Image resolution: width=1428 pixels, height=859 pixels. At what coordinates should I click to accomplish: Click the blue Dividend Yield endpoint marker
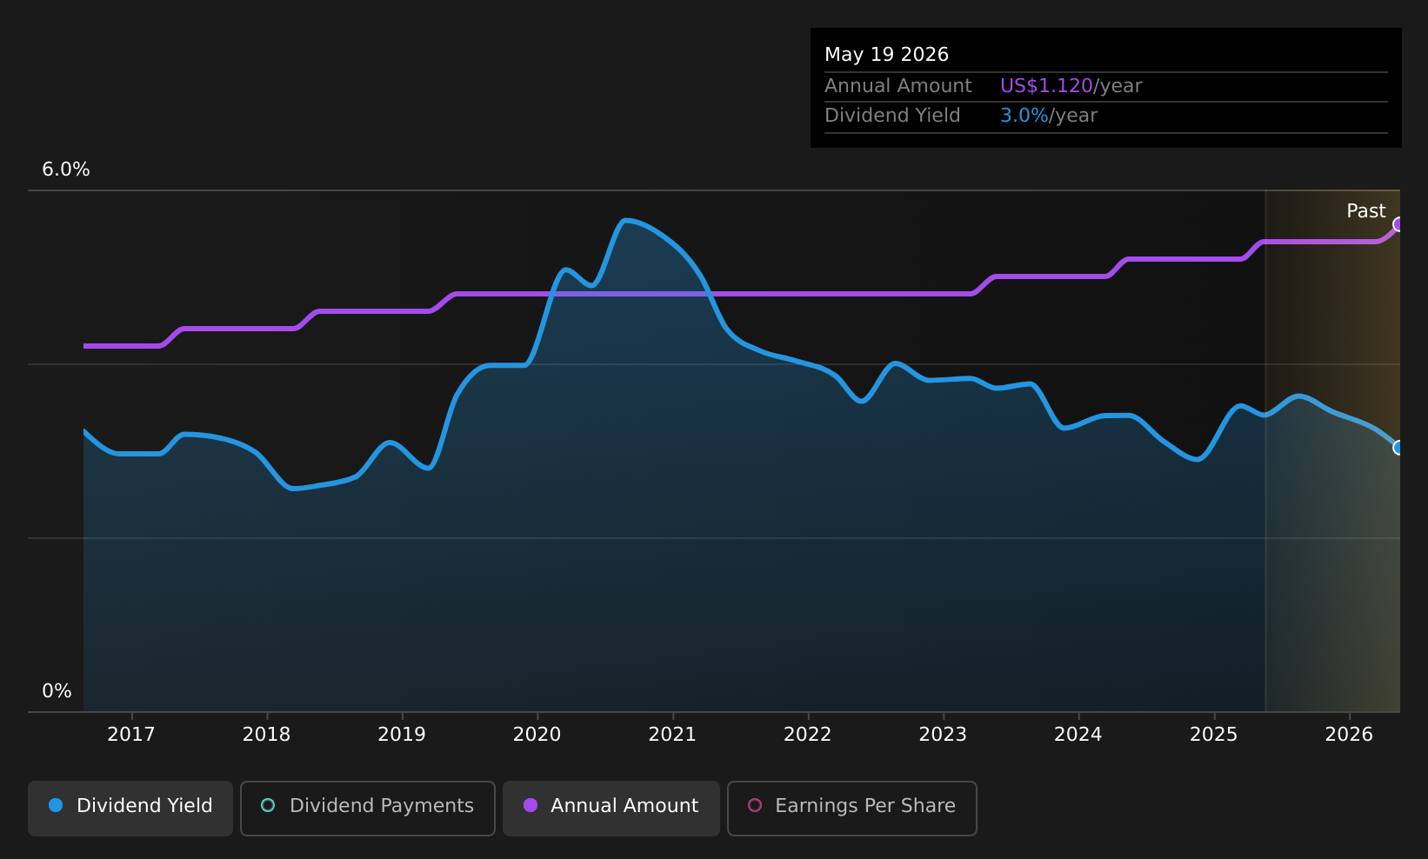tap(1398, 448)
